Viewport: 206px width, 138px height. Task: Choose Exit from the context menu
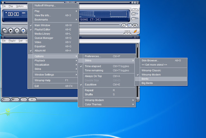(x=53, y=86)
